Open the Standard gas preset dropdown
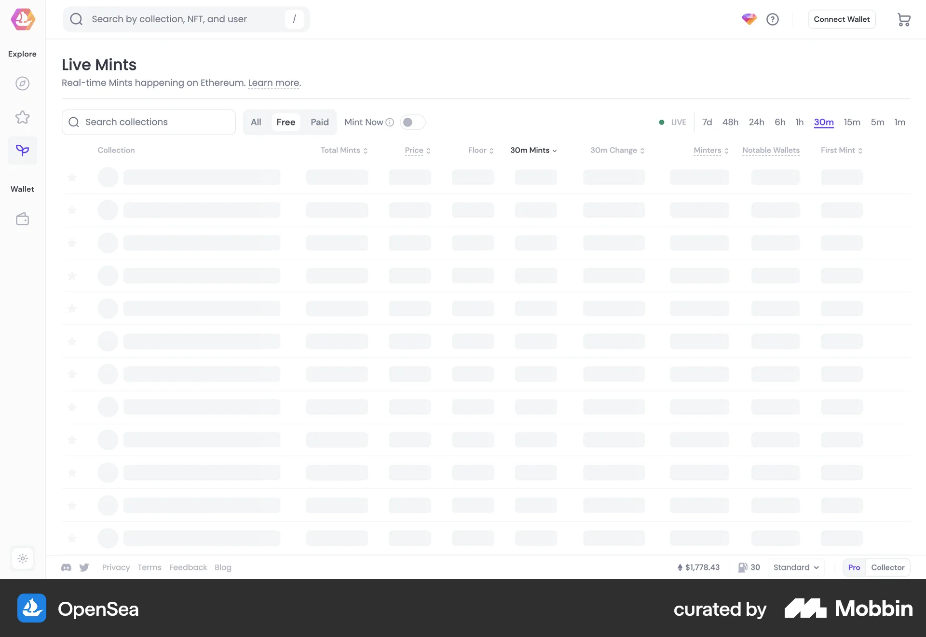 (795, 568)
